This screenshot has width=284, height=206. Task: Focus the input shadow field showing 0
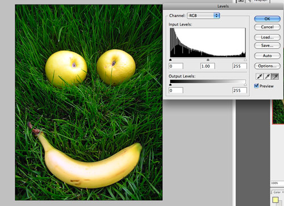(x=176, y=66)
